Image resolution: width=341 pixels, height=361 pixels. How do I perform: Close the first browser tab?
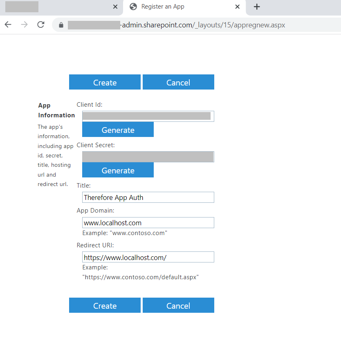(x=115, y=7)
